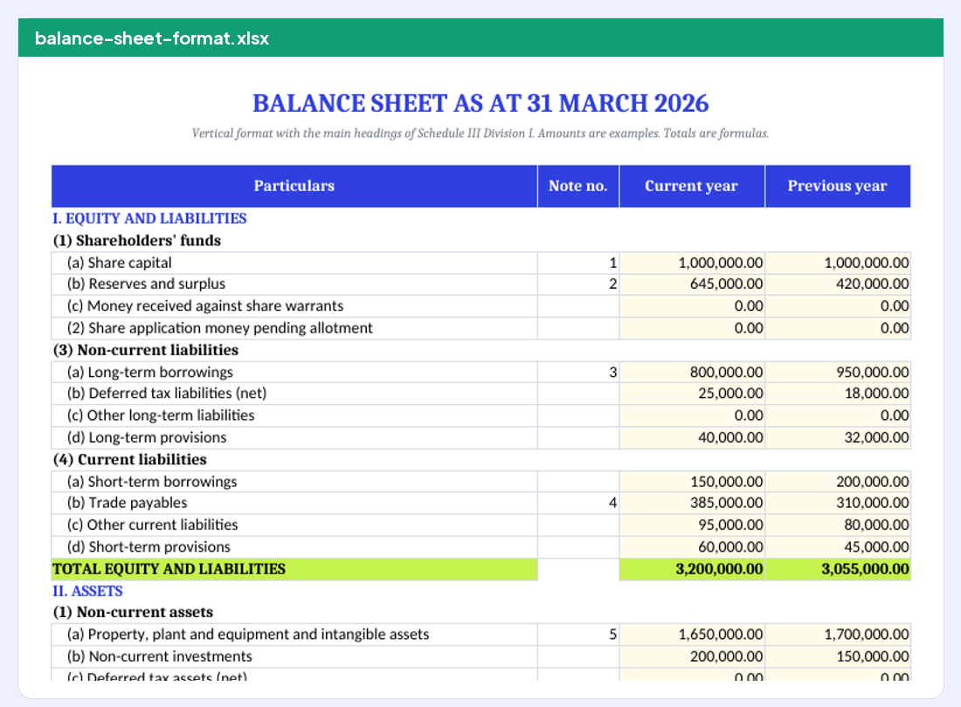Select the 80,000.00 other current liabilities value
Viewport: 961px width, 707px height.
(837, 525)
